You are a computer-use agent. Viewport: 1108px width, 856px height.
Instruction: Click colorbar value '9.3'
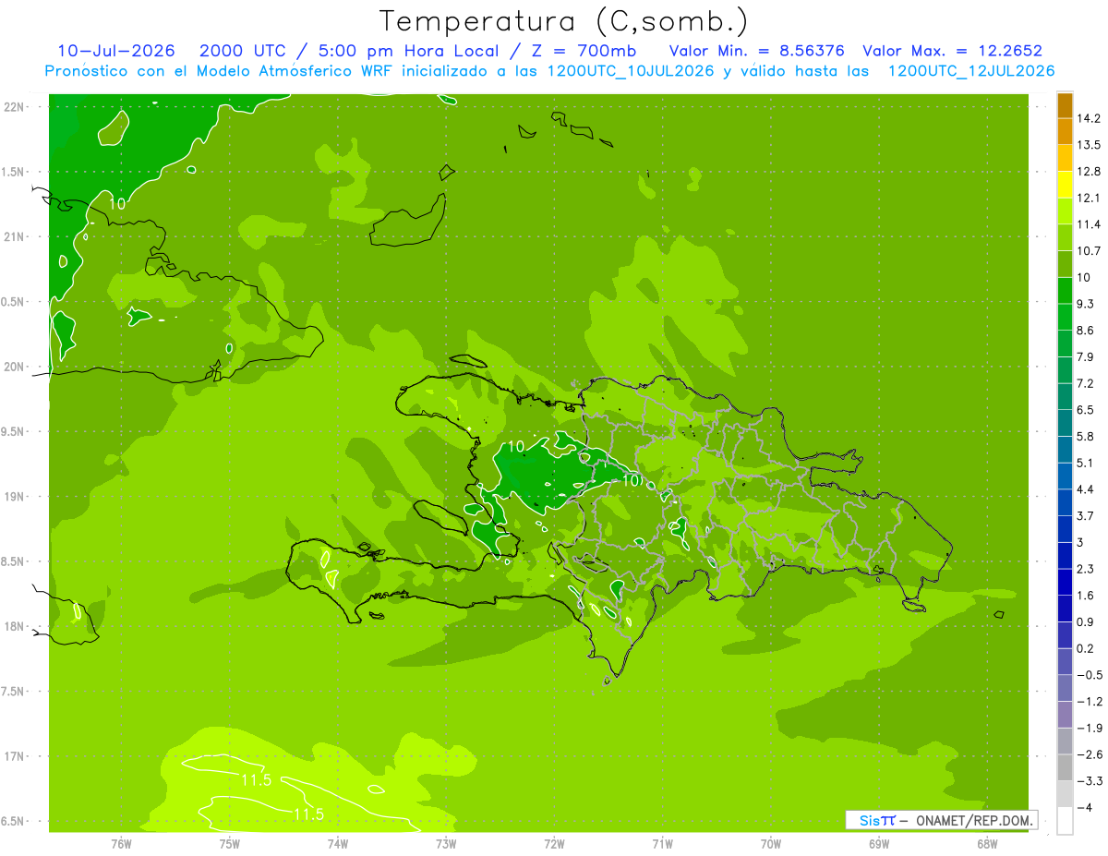(x=1086, y=304)
